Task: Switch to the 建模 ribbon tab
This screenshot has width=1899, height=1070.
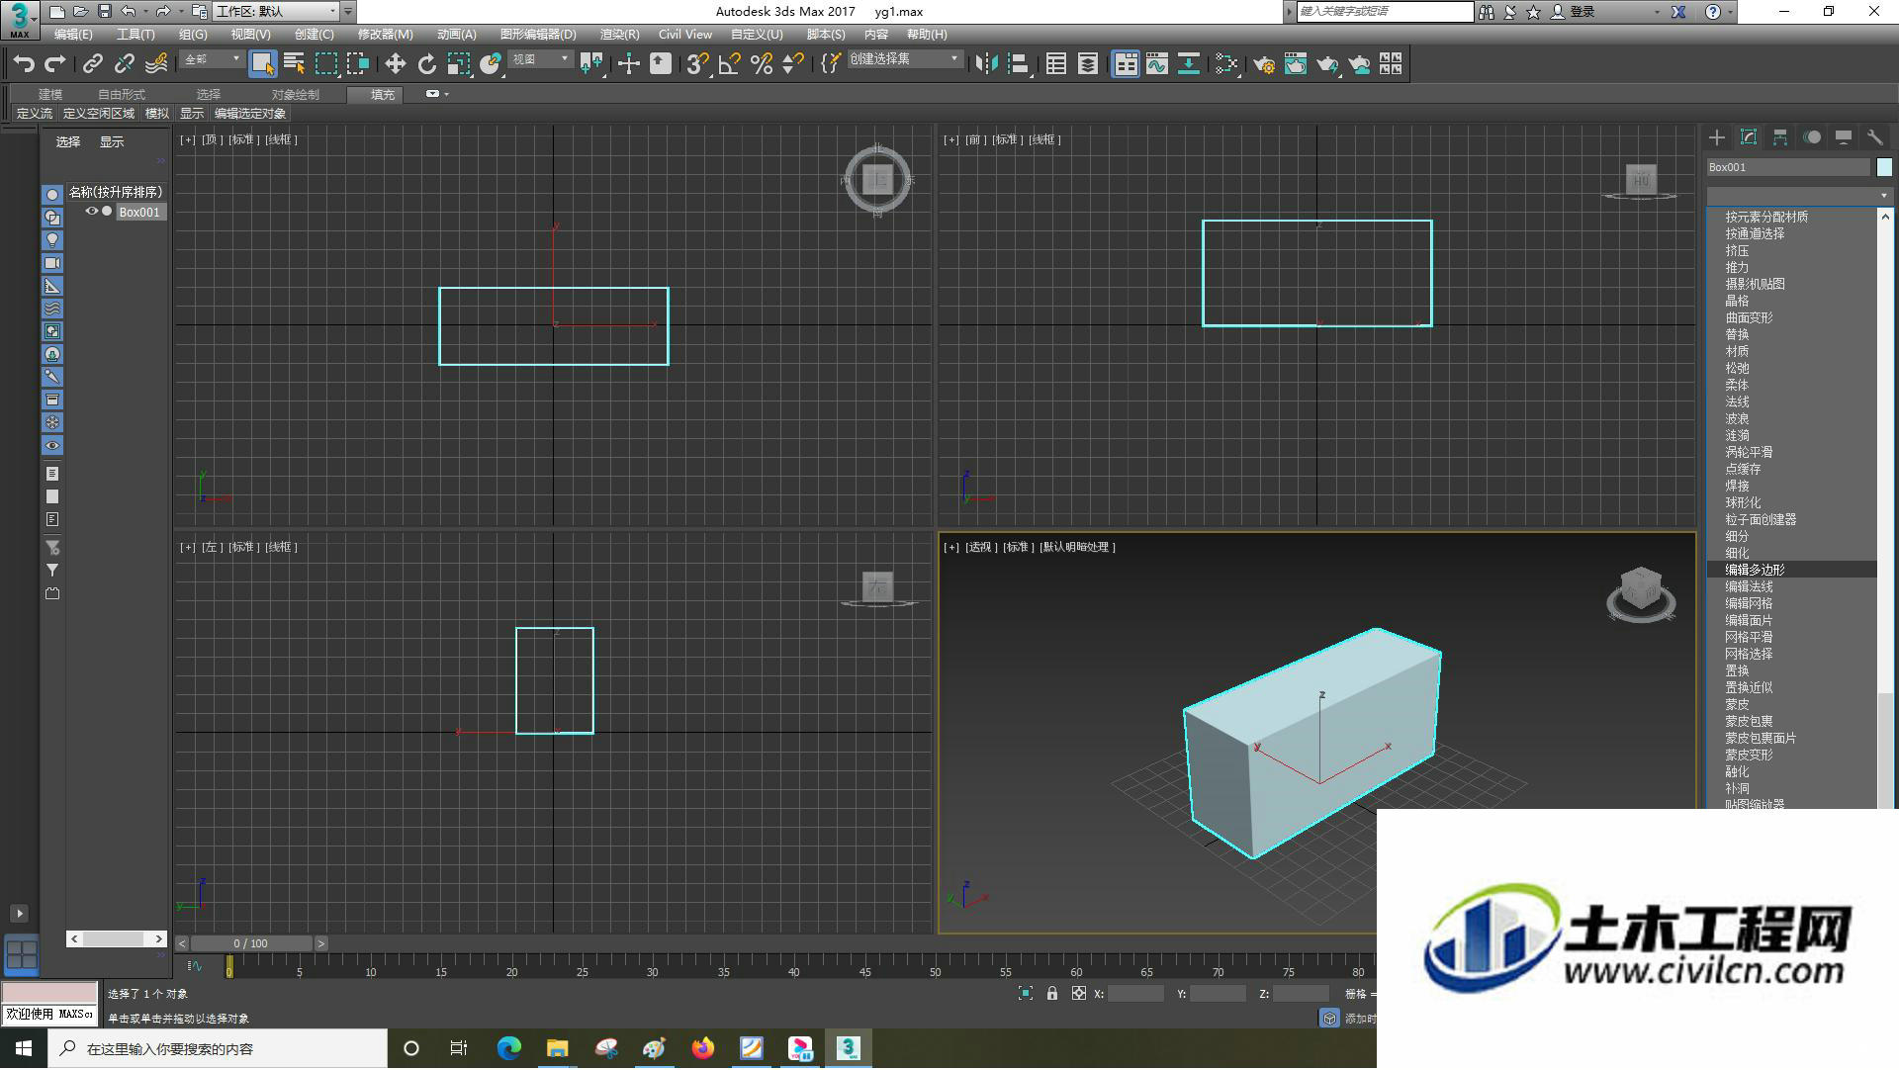Action: point(50,95)
